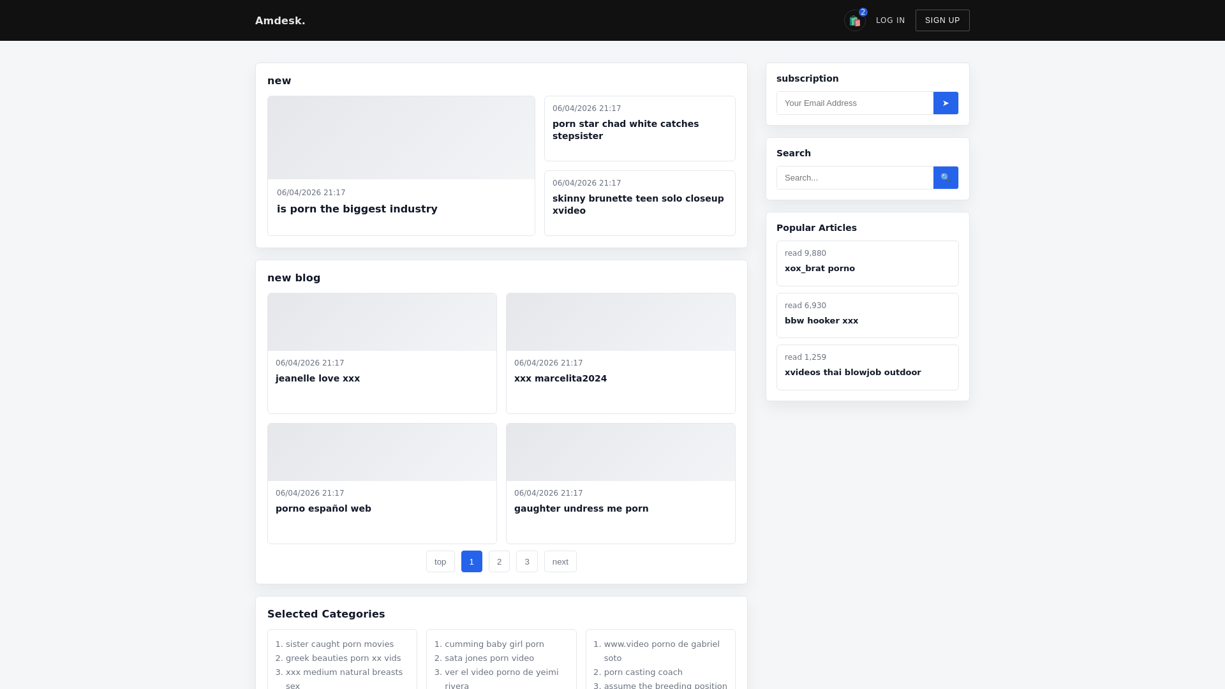Click the large featured thumbnail under new
Screen dimensions: 1225x689
coord(401,138)
